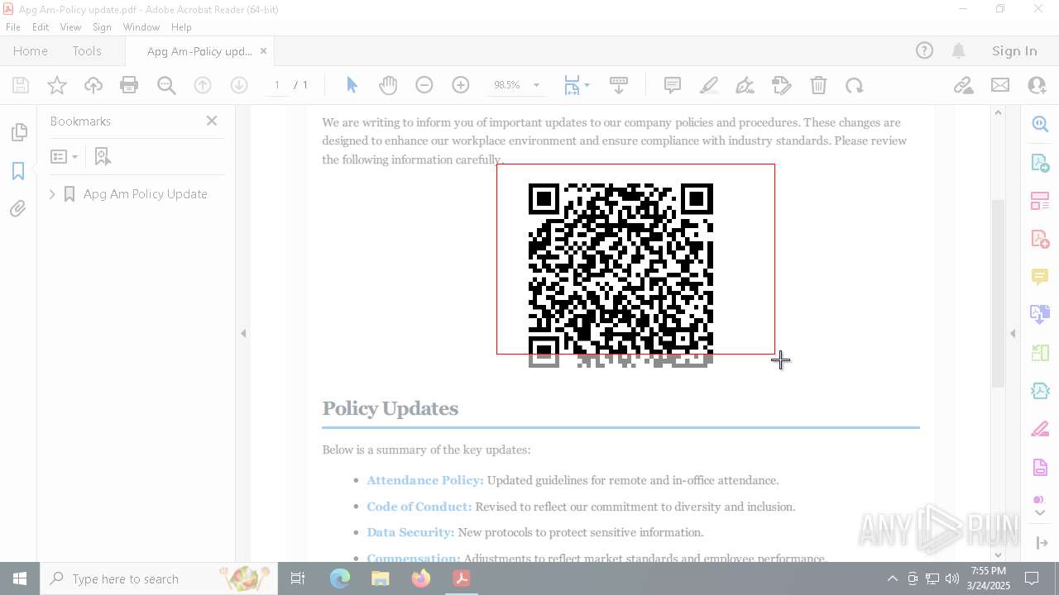This screenshot has height=595, width=1059.
Task: Open the Windows Start menu
Action: [x=20, y=578]
